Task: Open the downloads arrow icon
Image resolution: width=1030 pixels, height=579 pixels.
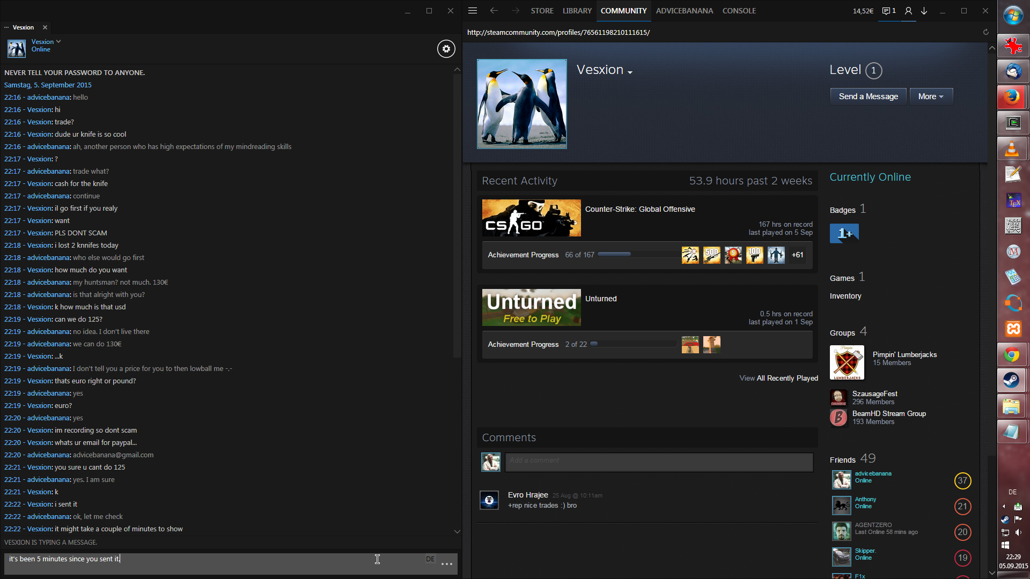Action: coord(924,11)
